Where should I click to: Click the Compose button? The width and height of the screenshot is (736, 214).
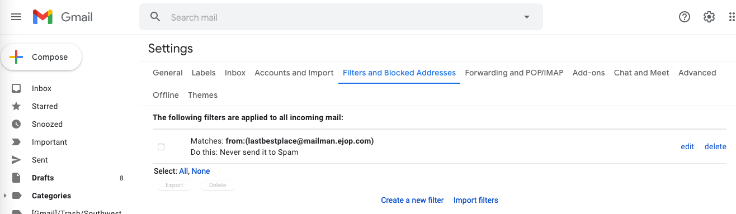41,57
